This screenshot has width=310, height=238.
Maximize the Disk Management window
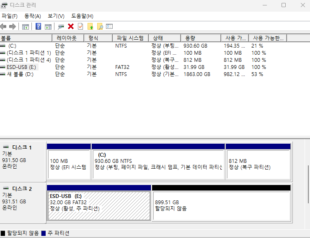[x=284, y=5]
